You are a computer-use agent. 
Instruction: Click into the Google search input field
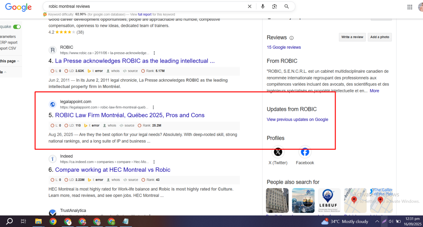pos(145,6)
